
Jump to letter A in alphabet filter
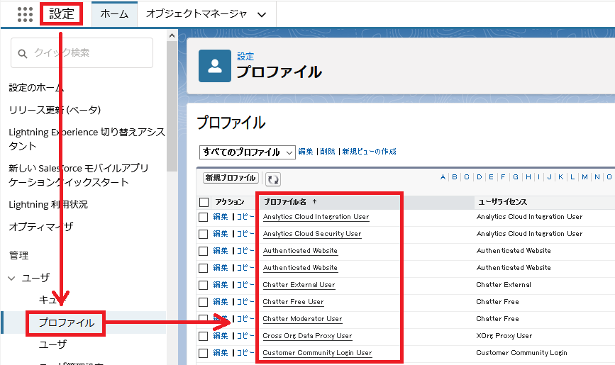[x=443, y=177]
